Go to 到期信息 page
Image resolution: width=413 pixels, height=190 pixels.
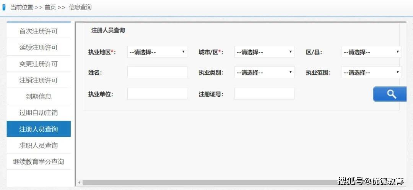[39, 96]
